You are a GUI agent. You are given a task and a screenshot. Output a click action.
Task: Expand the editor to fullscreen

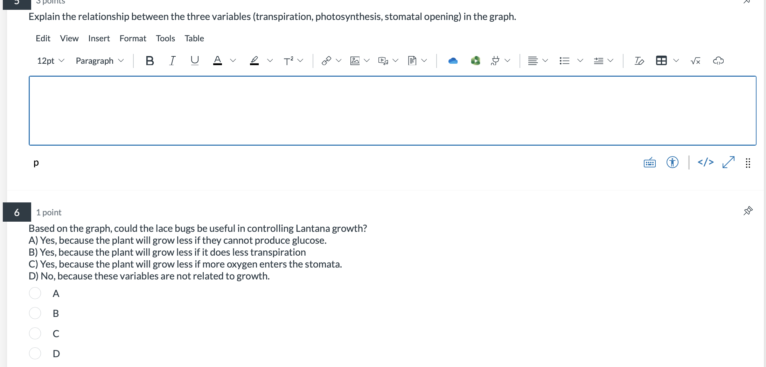[x=729, y=162]
